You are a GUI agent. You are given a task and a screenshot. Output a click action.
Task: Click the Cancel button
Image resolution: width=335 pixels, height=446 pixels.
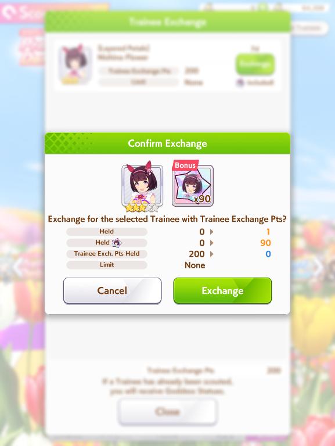tap(112, 290)
